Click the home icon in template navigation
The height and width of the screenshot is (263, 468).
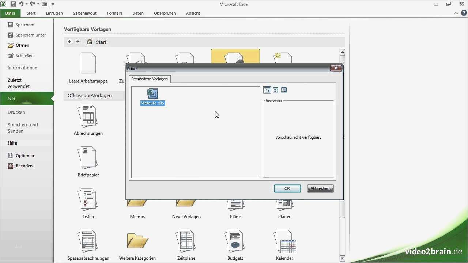tap(90, 42)
